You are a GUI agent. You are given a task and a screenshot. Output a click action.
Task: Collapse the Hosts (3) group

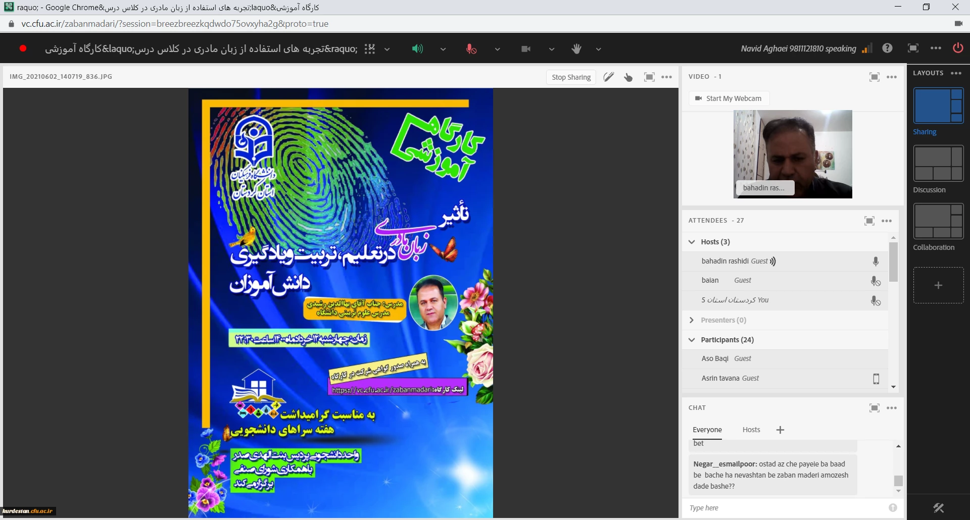tap(692, 242)
